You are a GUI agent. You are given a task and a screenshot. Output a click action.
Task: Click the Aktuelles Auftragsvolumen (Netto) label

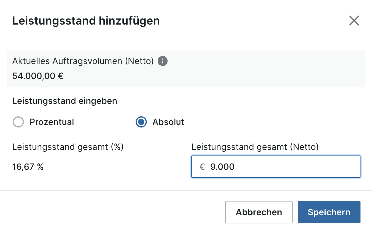click(x=83, y=61)
